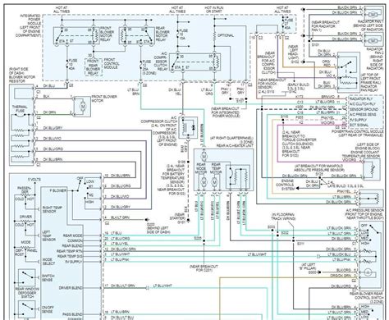This screenshot has width=389, height=320.
Task: Click the radiator fan relay switch symbol
Action: click(345, 66)
